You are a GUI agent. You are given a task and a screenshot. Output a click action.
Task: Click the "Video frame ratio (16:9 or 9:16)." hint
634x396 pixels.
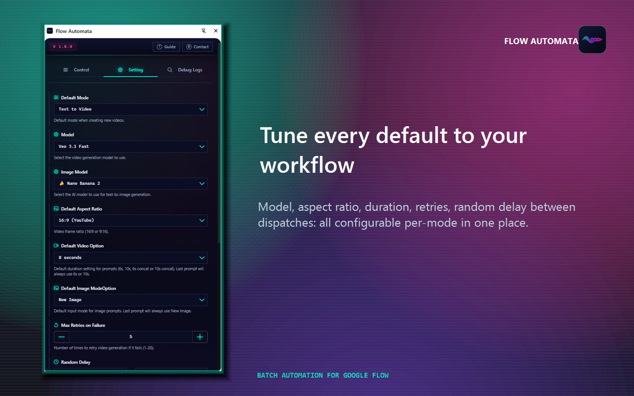(81, 231)
